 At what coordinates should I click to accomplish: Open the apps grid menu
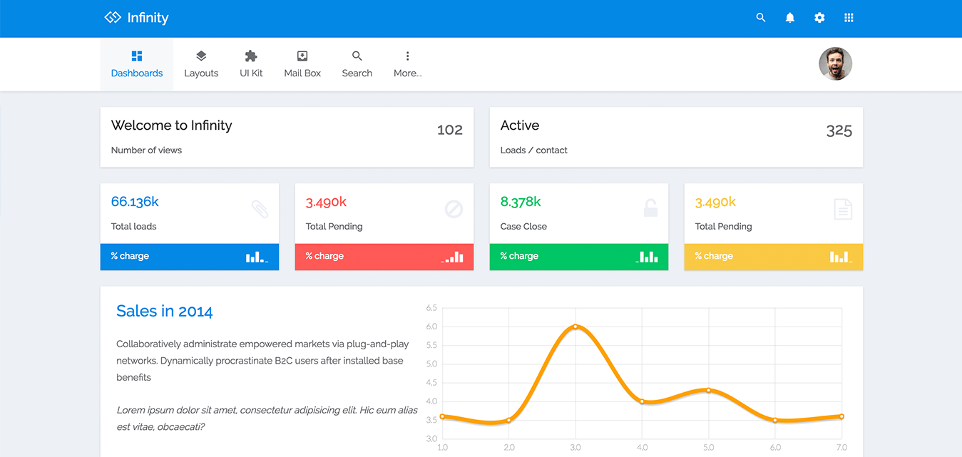pyautogui.click(x=849, y=18)
